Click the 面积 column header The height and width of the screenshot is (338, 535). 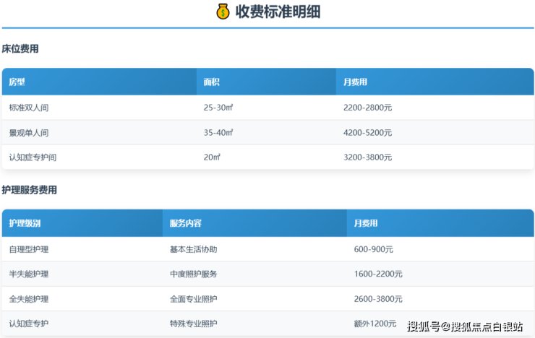211,82
